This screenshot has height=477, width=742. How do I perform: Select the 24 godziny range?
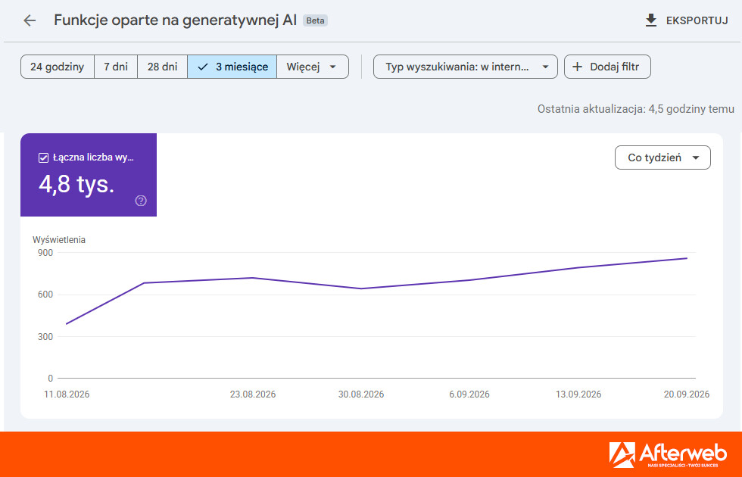coord(58,67)
